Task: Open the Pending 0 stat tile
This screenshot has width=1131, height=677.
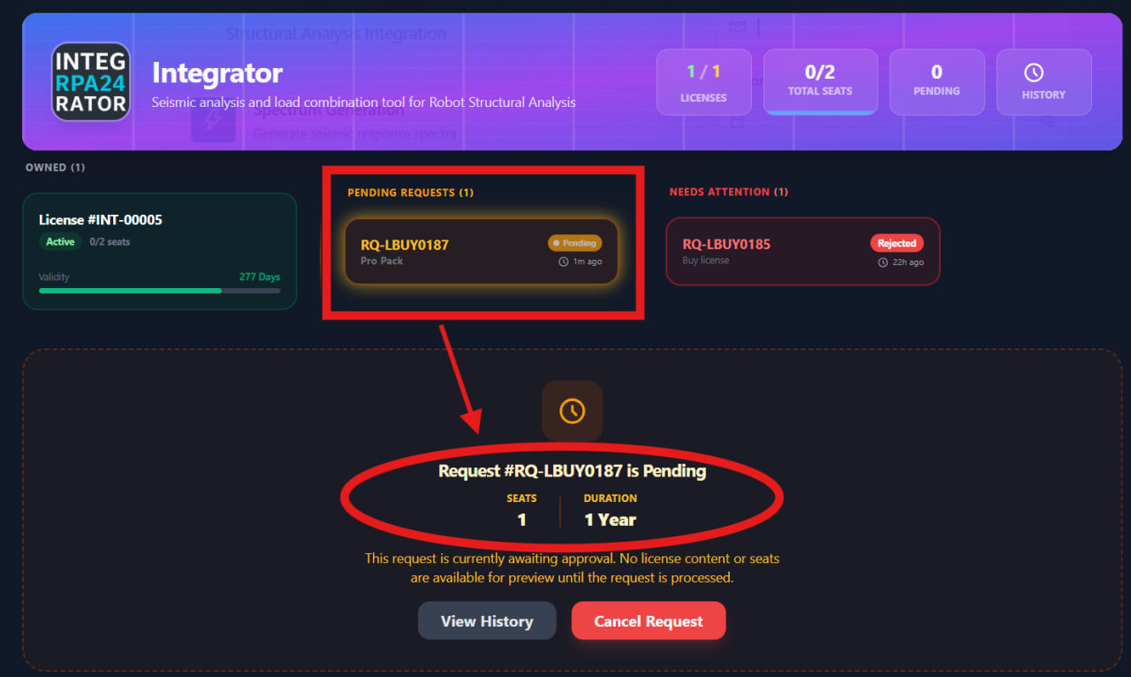Action: pos(937,82)
